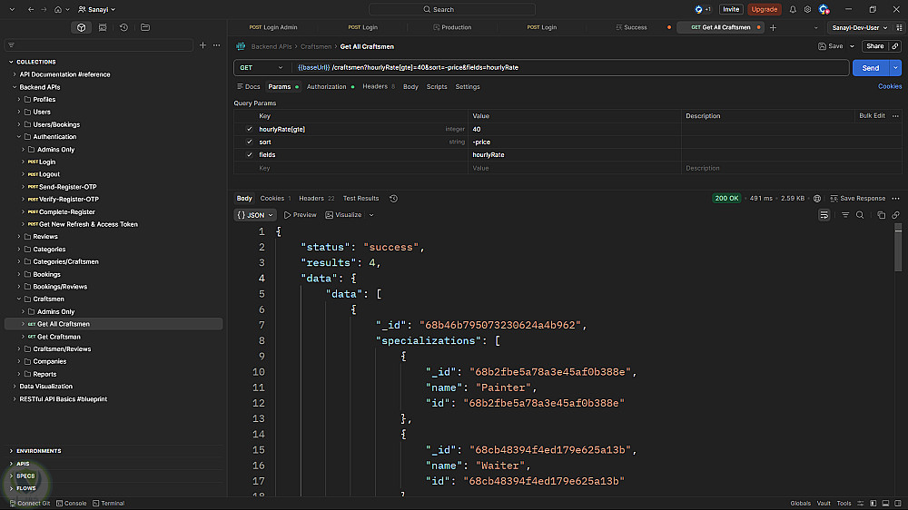
Task: Click the Cookies link
Action: [x=889, y=87]
